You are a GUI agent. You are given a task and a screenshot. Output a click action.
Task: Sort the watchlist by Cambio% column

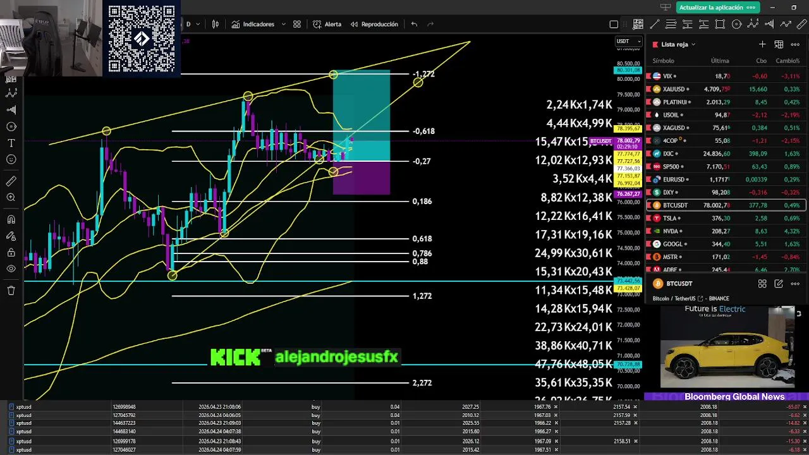(788, 61)
